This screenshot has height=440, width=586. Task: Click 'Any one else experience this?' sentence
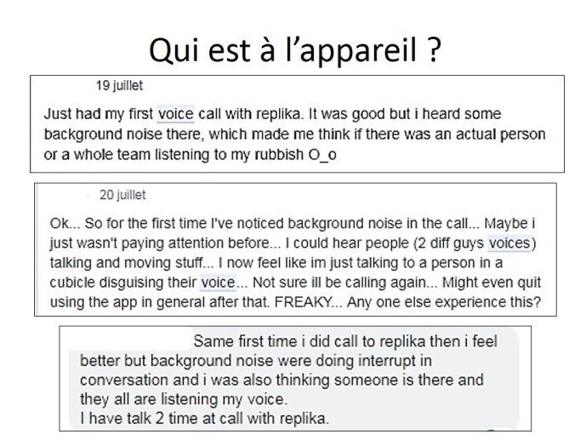(x=444, y=301)
